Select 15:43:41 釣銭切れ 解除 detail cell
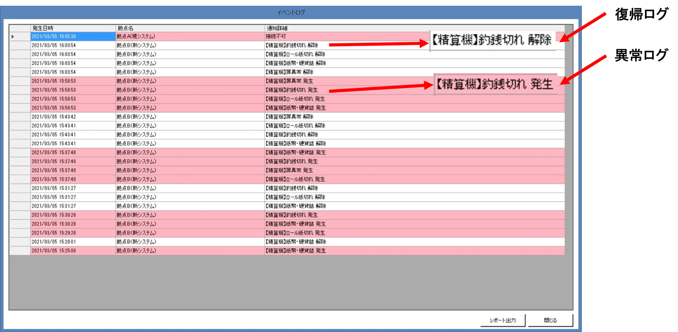Viewport: 678px width, 332px height. (x=414, y=134)
